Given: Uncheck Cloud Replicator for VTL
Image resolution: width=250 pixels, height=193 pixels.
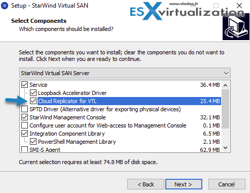Looking at the screenshot, I should (33, 101).
